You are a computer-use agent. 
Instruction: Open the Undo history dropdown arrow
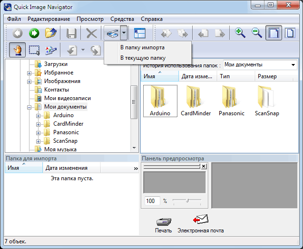(83, 50)
